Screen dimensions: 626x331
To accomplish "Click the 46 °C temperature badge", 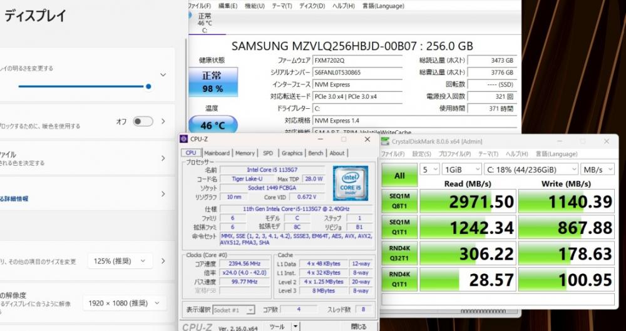I will [213, 125].
